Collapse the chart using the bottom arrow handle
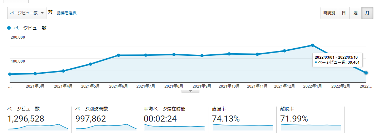Viewport: 377px width, 133px height. (190, 91)
